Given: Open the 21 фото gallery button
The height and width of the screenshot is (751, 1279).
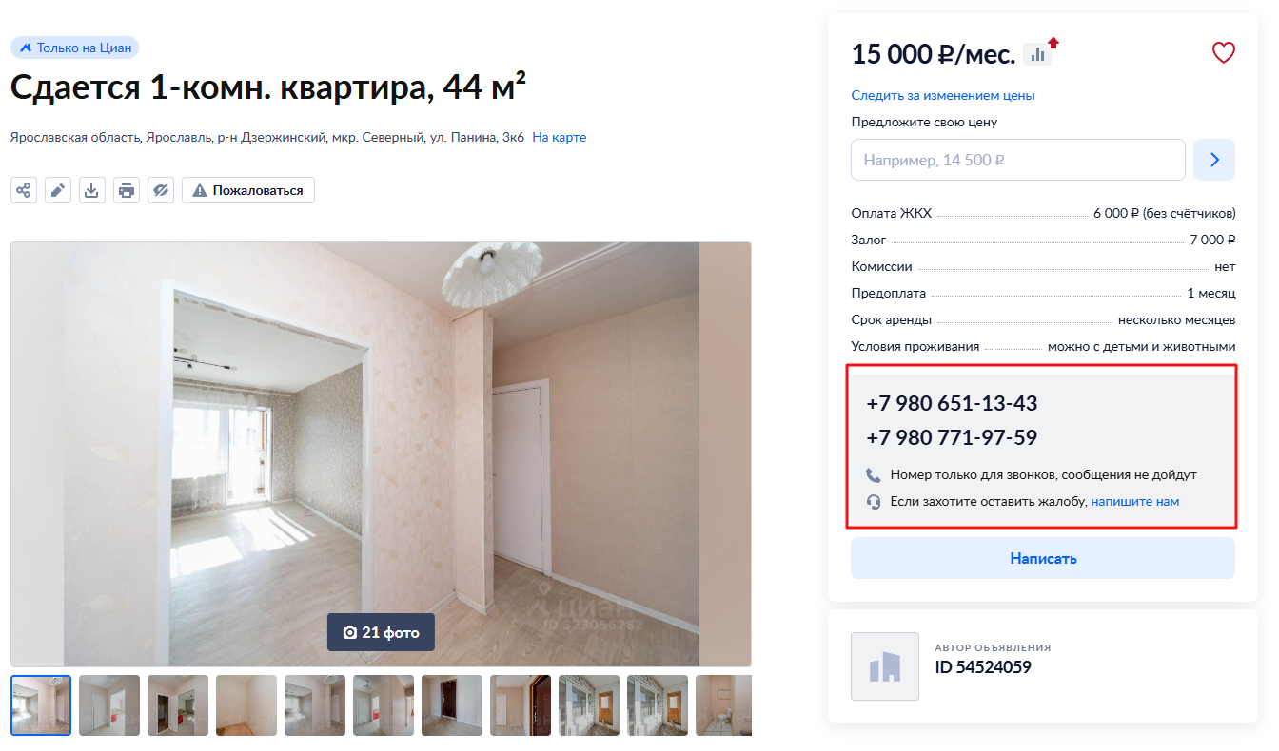Looking at the screenshot, I should [381, 632].
